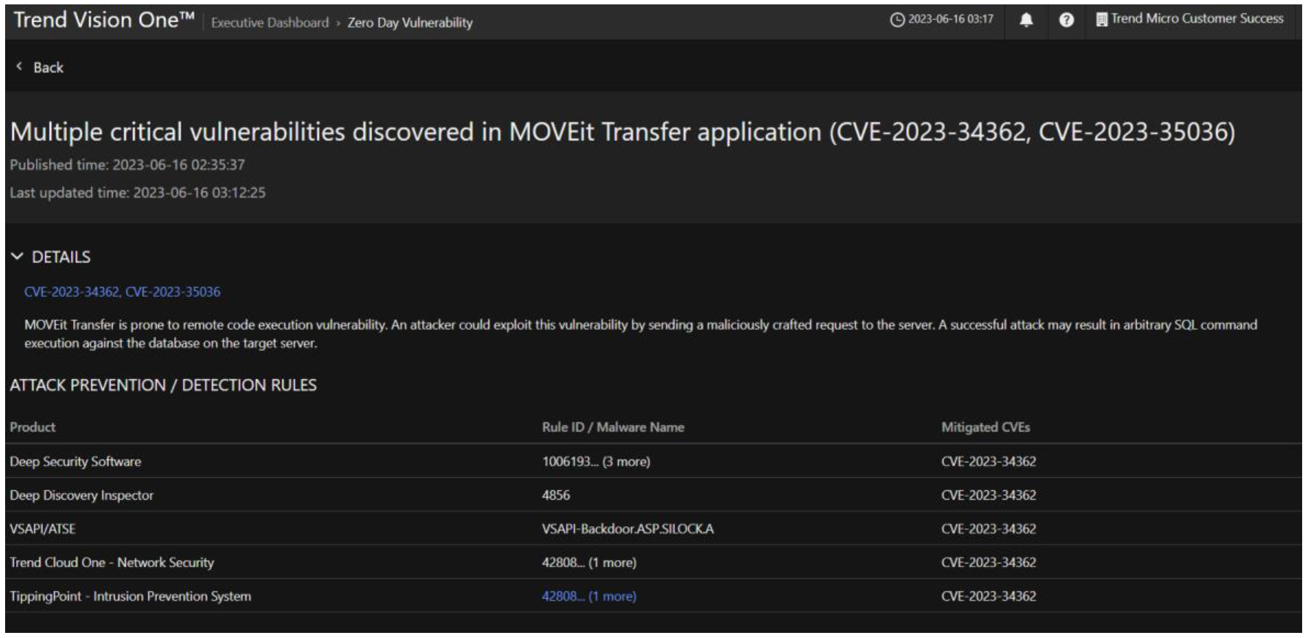The image size is (1308, 638).
Task: Click the Published time line
Action: (x=127, y=165)
